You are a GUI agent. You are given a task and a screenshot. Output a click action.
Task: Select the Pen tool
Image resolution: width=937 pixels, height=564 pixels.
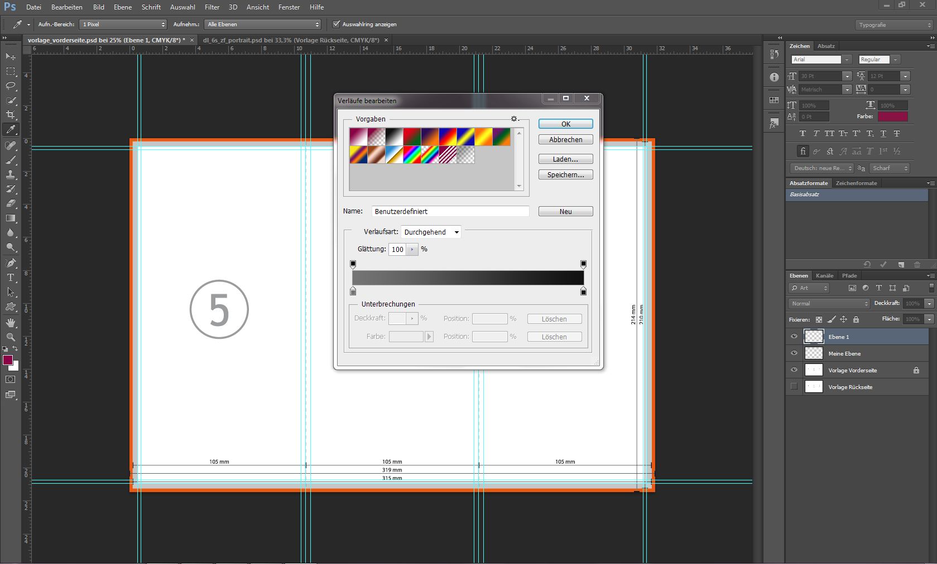[x=11, y=262]
